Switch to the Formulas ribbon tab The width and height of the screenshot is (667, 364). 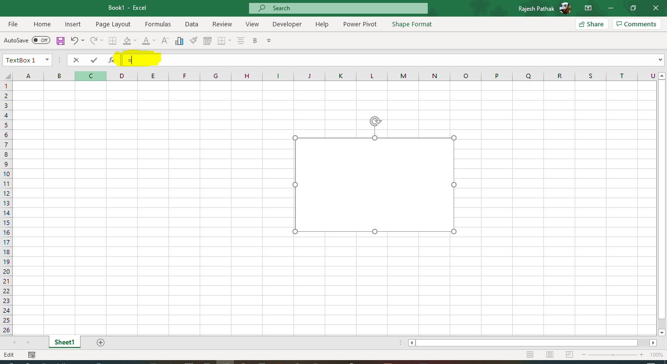click(158, 24)
